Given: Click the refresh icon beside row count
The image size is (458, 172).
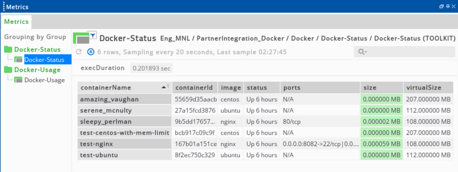Looking at the screenshot, I should tap(79, 52).
